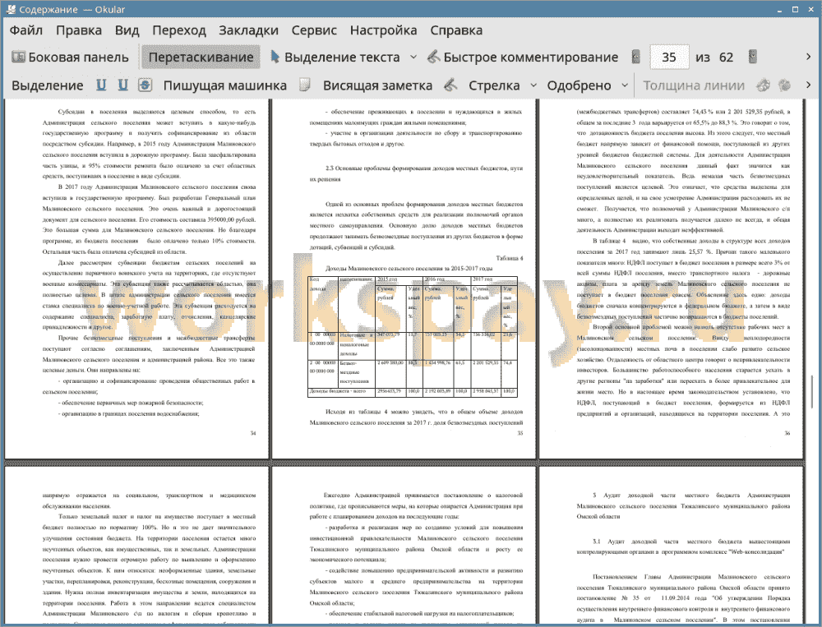Open the Настройка menu

tap(383, 30)
